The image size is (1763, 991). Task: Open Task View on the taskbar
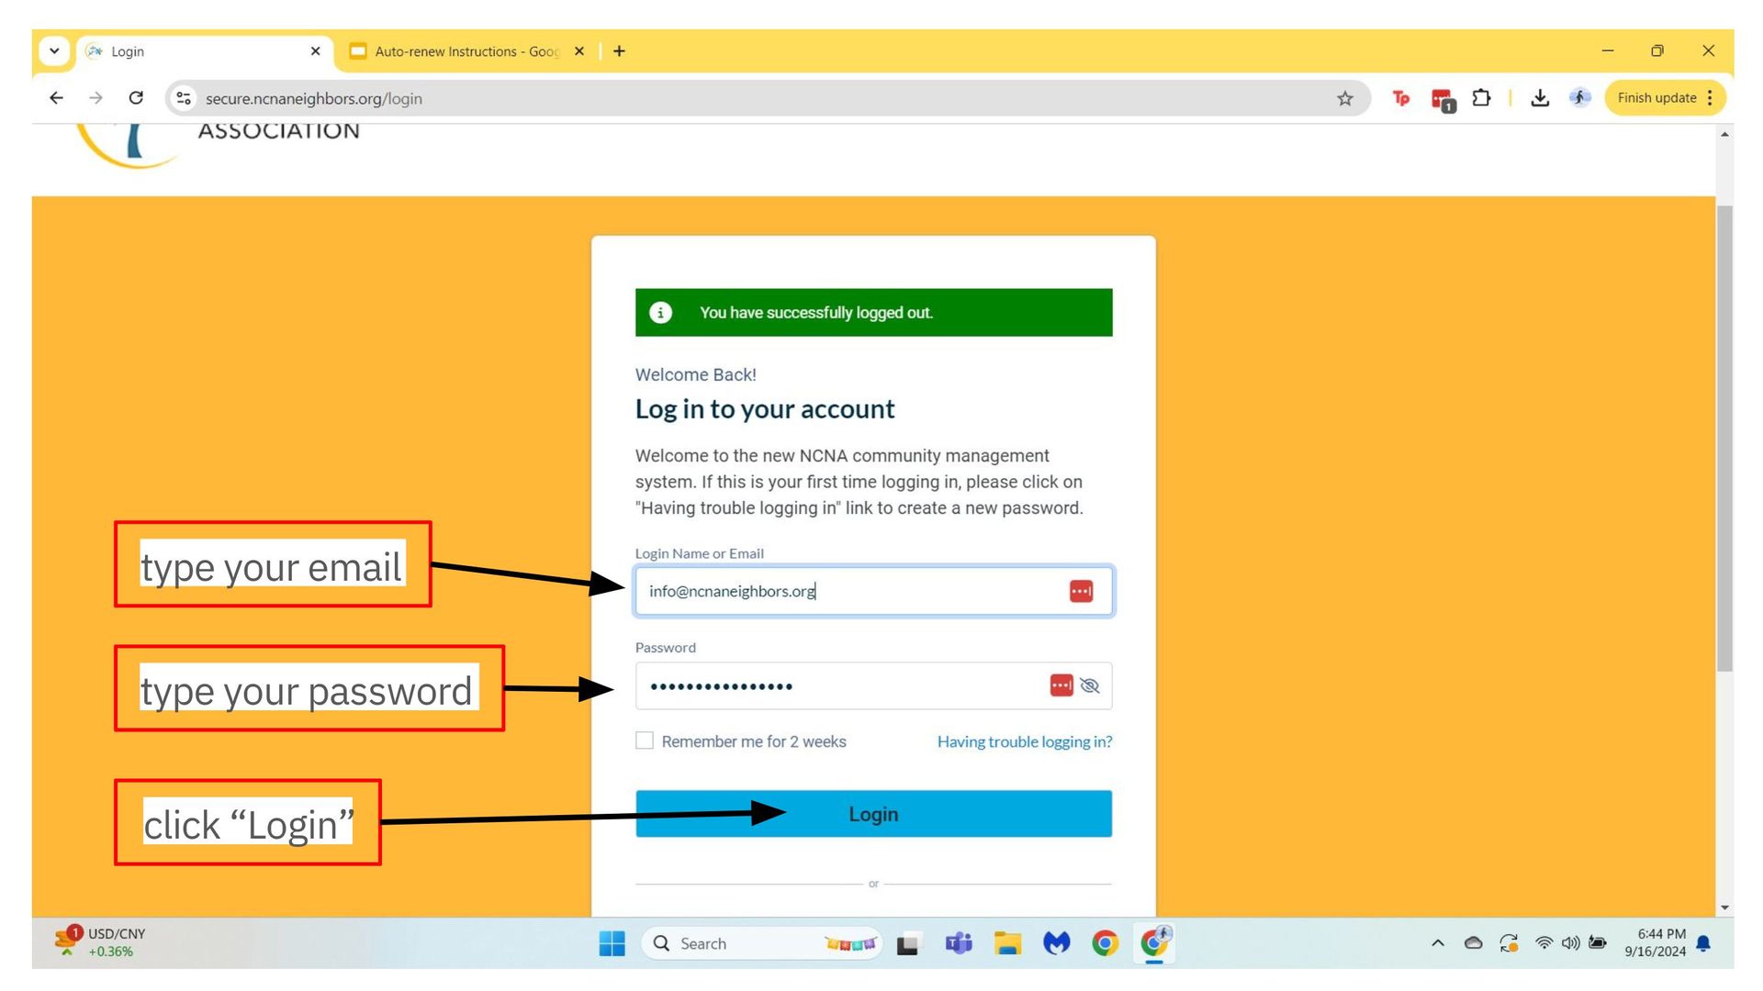908,943
